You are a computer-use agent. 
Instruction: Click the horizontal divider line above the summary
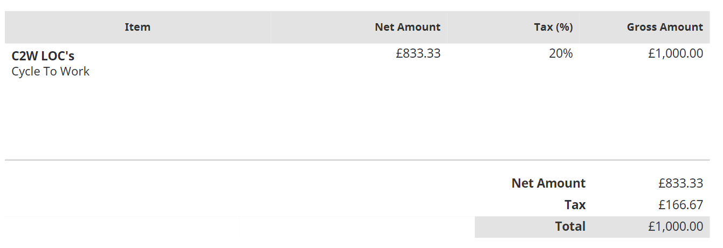pos(357,160)
